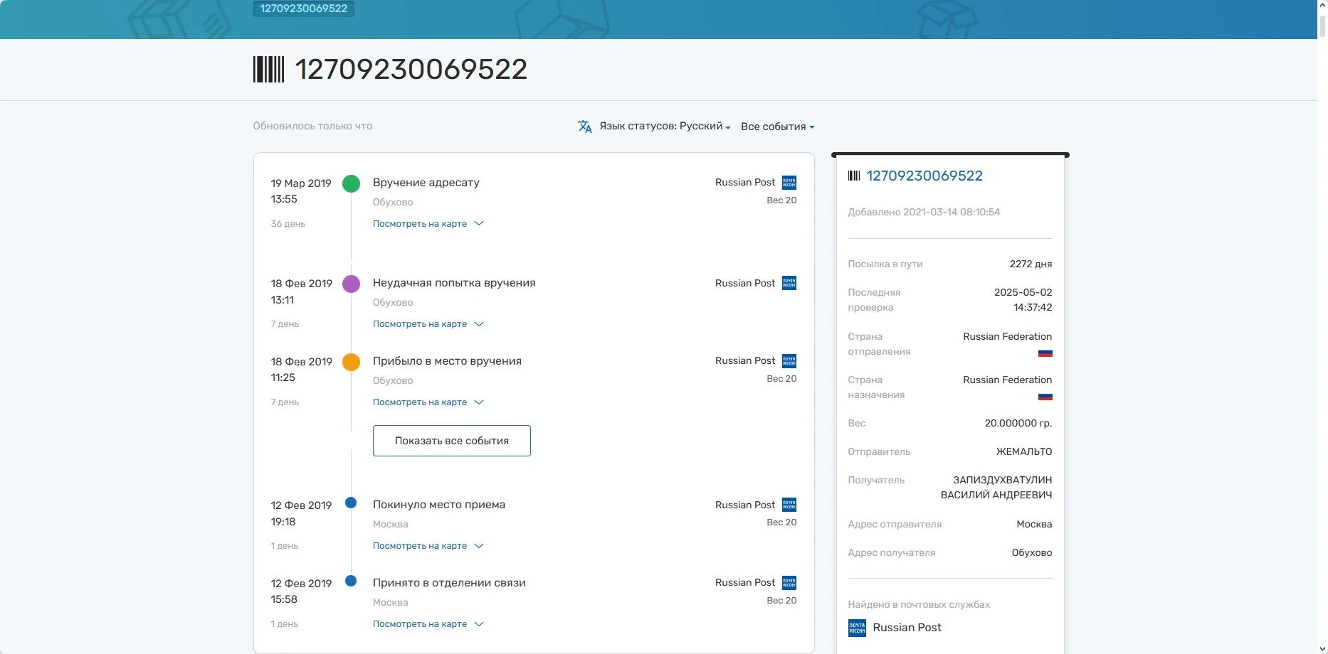Expand map view for 'Покинуло место приема'
Viewport: 1328px width, 654px height.
click(x=428, y=546)
